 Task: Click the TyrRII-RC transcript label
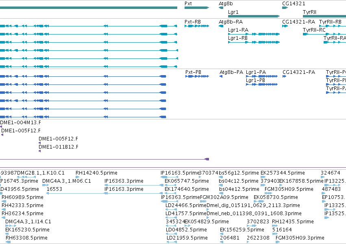314,30
